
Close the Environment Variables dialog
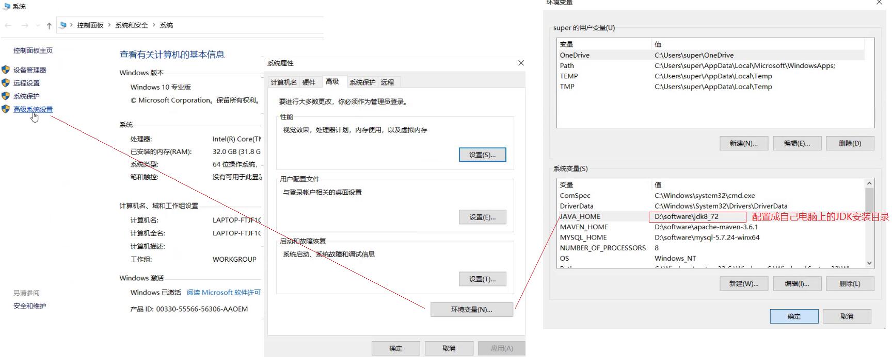pos(880,3)
